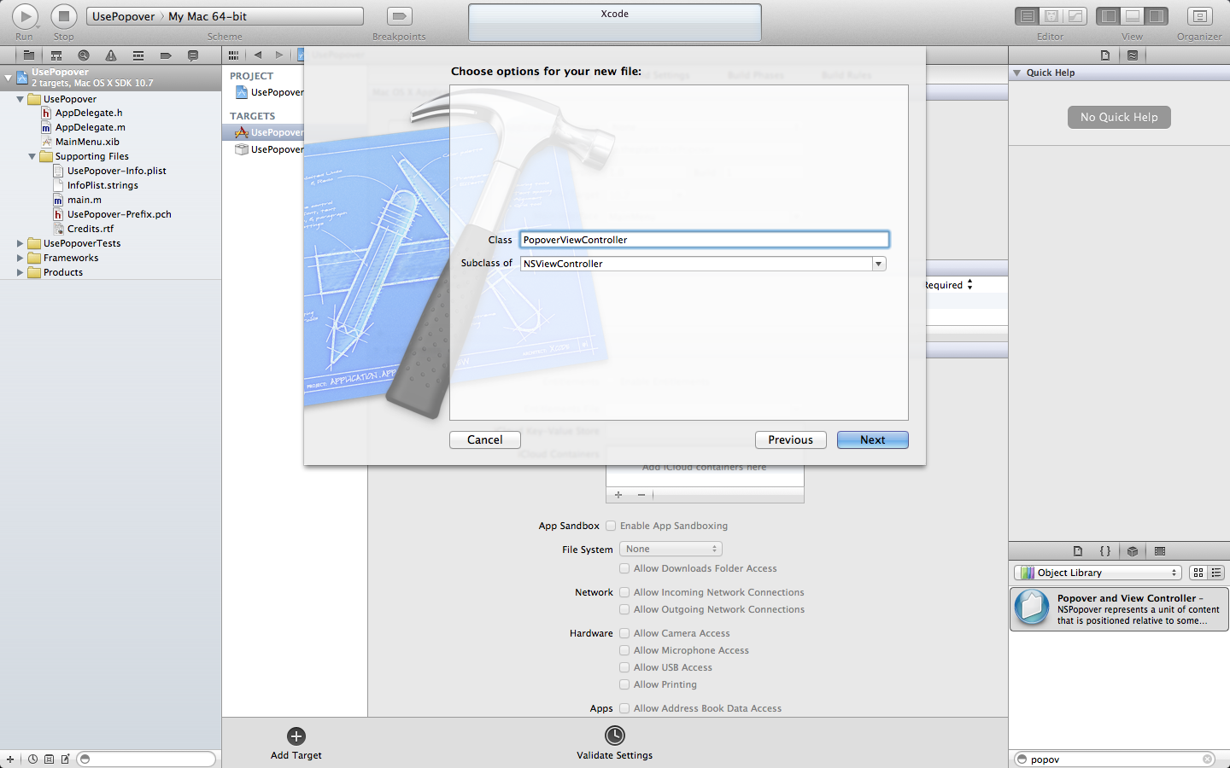Click the Class name text field
The image size is (1230, 768).
tap(705, 240)
